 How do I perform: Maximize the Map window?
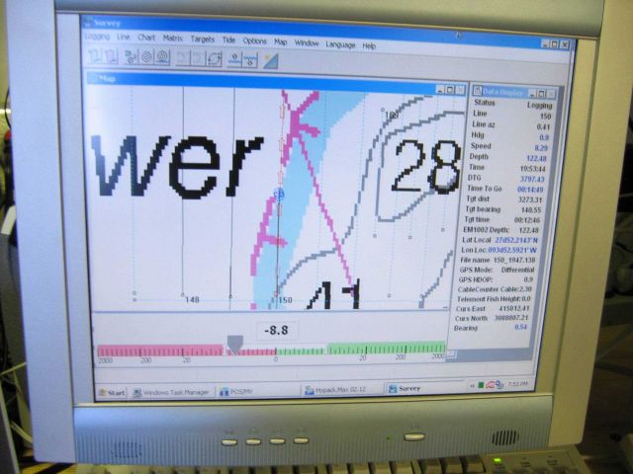point(450,90)
